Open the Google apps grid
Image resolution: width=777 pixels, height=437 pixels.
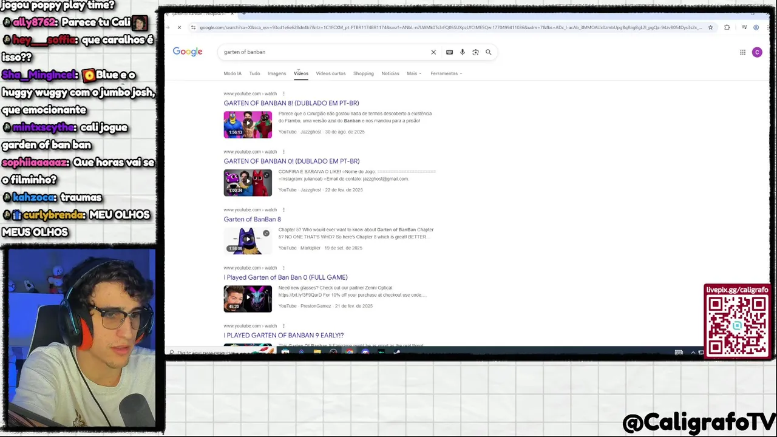point(742,52)
